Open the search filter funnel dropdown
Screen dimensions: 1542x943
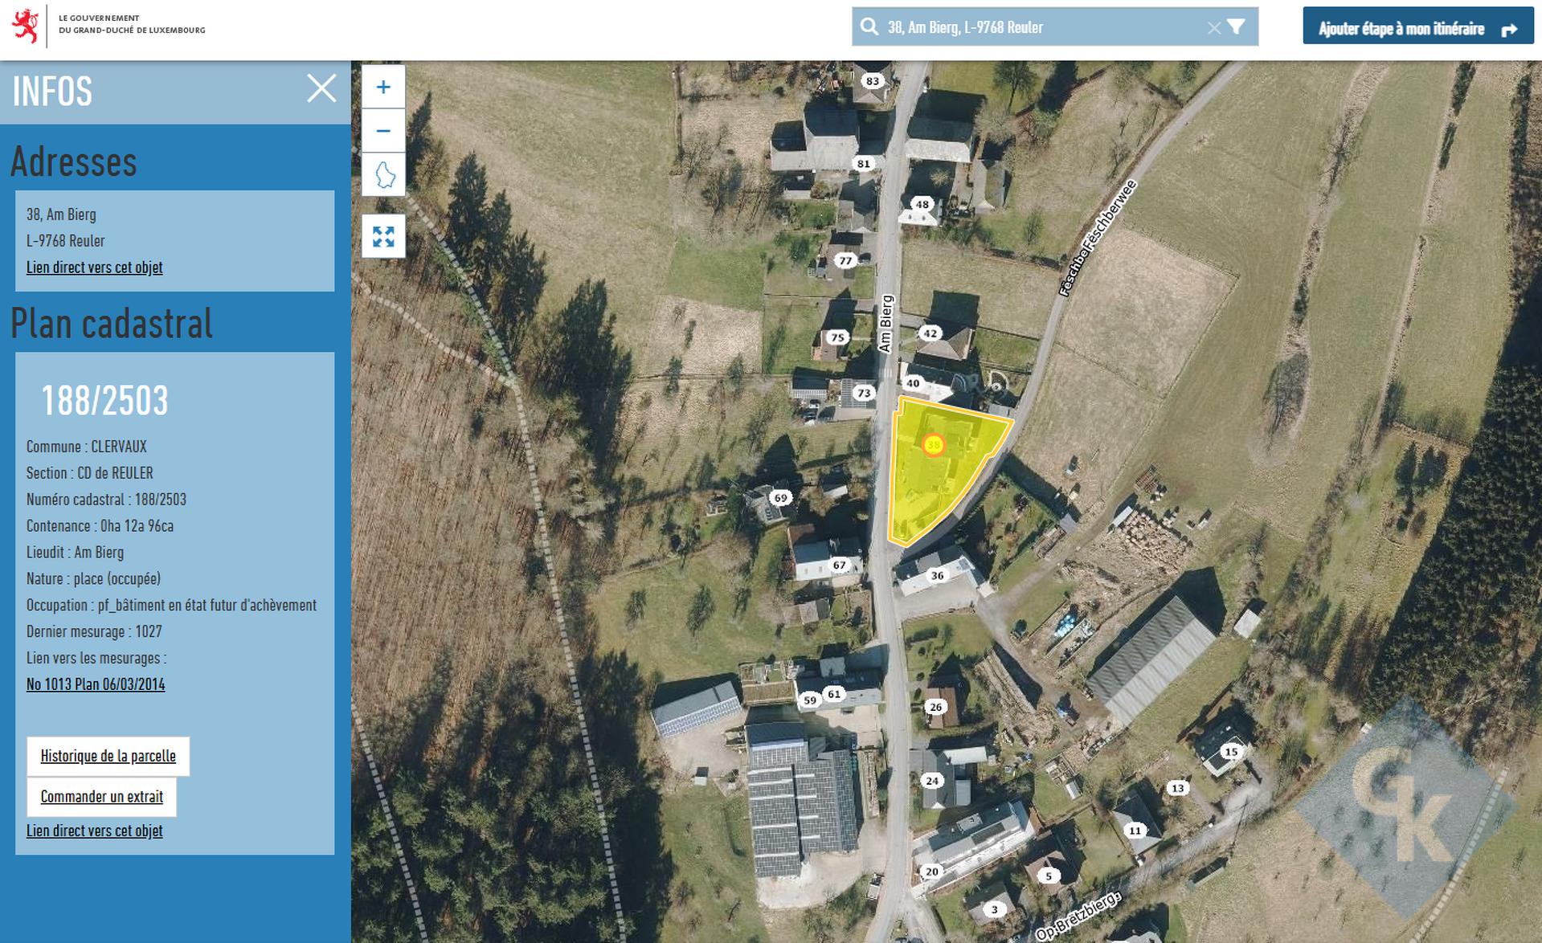click(1237, 27)
